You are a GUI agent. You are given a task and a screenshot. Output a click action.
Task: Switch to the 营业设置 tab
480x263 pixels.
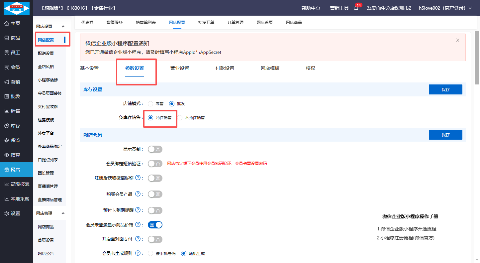(x=179, y=68)
